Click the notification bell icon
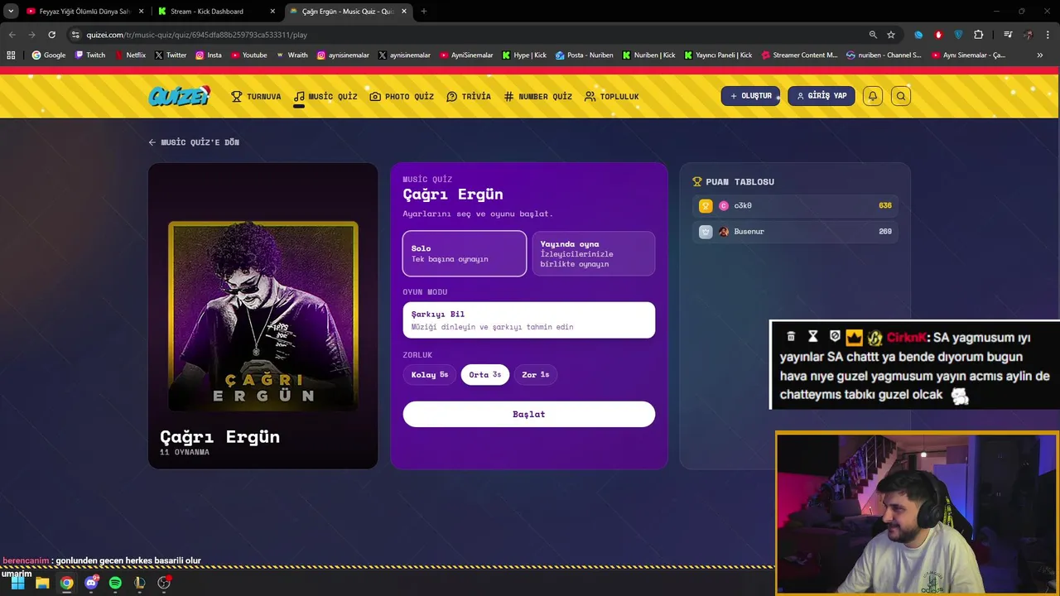 [x=872, y=96]
